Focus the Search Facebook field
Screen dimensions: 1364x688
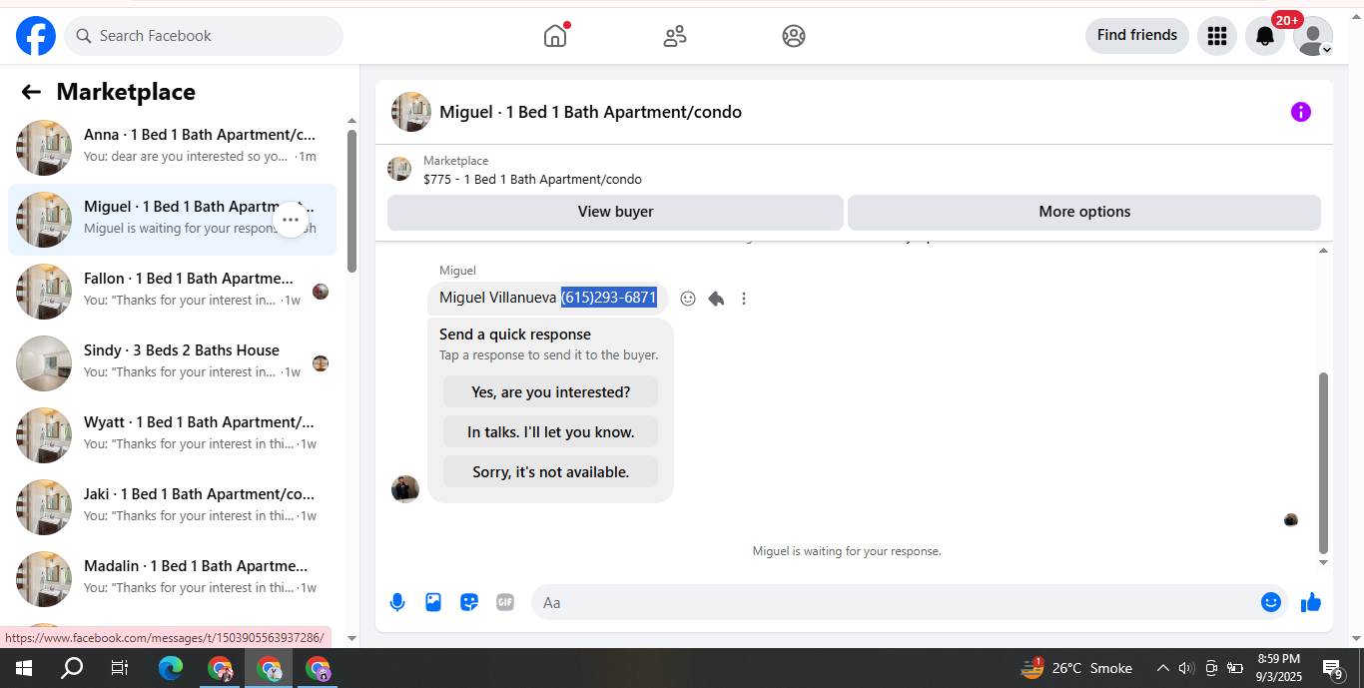tap(204, 36)
